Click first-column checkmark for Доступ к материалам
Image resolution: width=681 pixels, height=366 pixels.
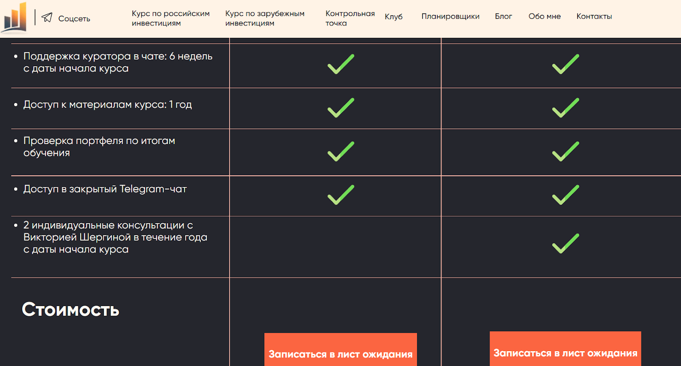(341, 108)
